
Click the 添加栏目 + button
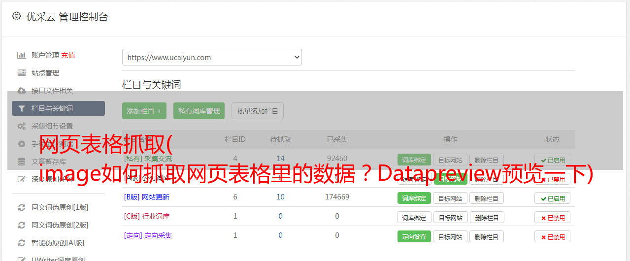coord(144,111)
